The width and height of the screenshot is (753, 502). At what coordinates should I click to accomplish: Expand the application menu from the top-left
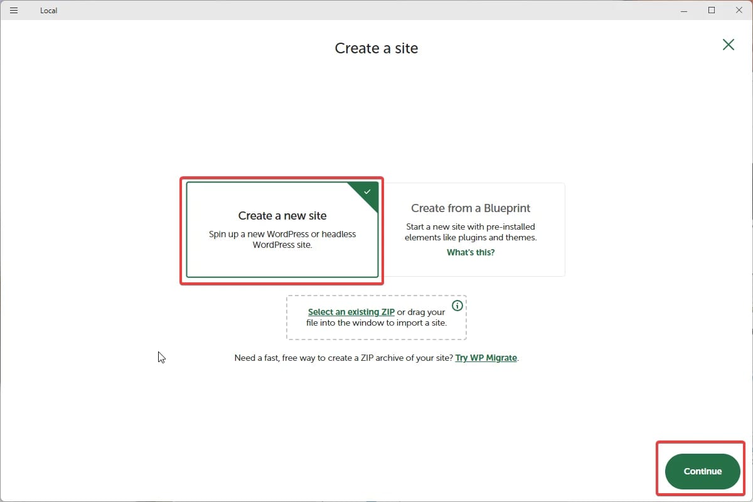[13, 10]
